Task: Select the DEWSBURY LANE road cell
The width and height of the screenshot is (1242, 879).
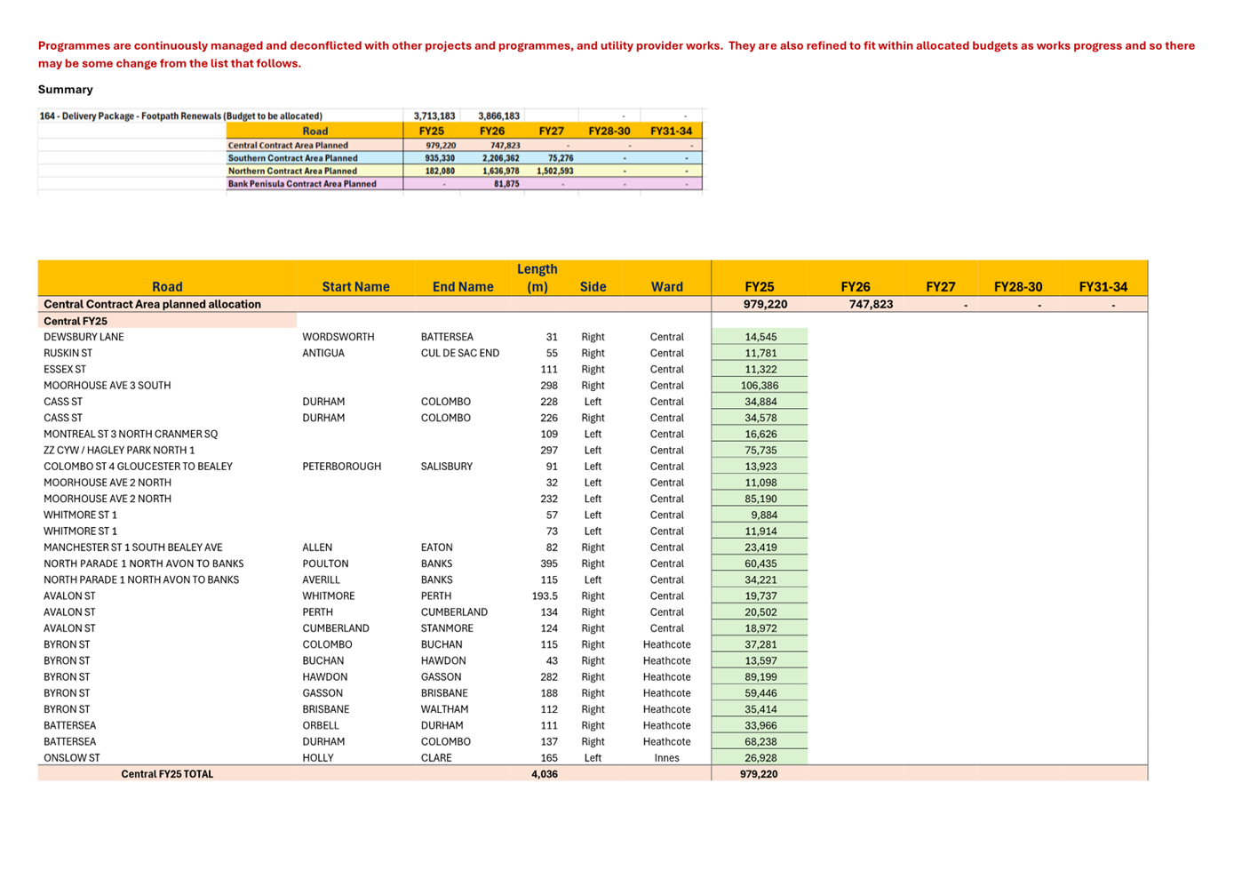Action: point(84,337)
